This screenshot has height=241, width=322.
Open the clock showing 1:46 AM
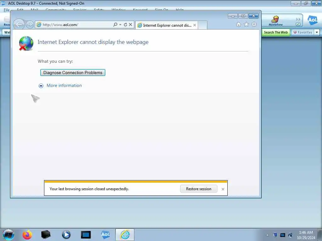(x=306, y=235)
